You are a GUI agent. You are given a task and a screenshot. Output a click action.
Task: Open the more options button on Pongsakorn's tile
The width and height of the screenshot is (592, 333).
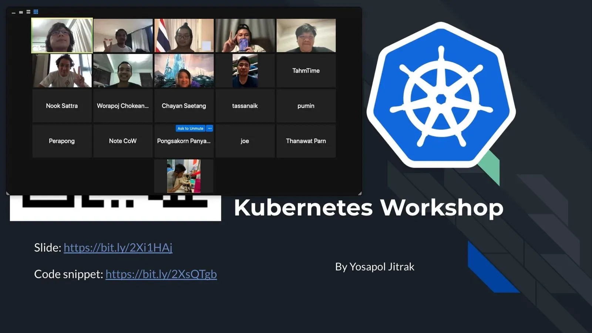point(210,128)
